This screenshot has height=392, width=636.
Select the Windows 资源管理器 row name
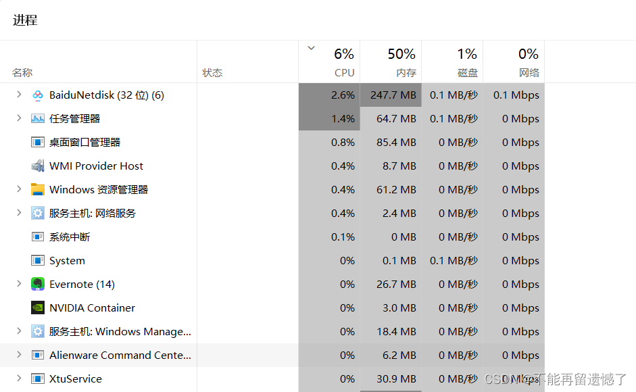tap(99, 189)
